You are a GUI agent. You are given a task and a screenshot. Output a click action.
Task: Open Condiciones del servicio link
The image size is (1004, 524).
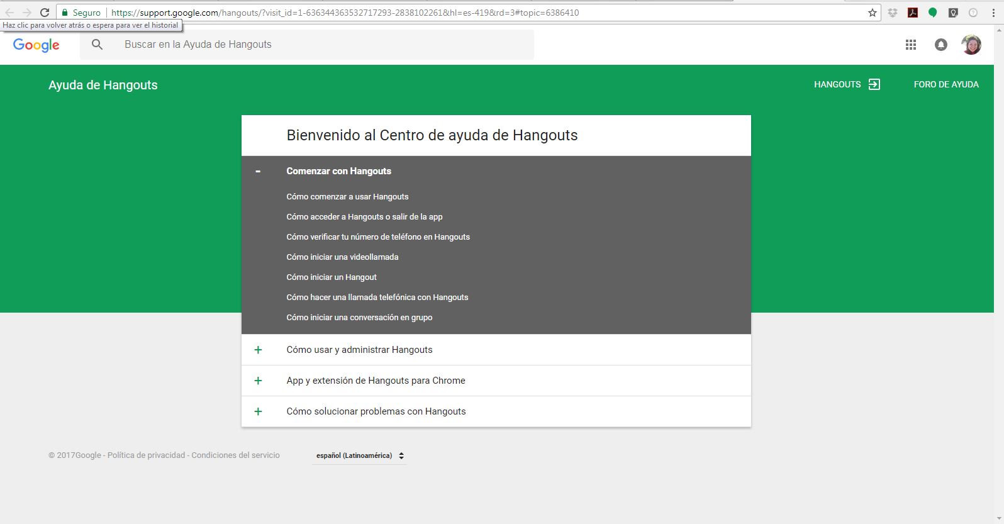(x=235, y=455)
